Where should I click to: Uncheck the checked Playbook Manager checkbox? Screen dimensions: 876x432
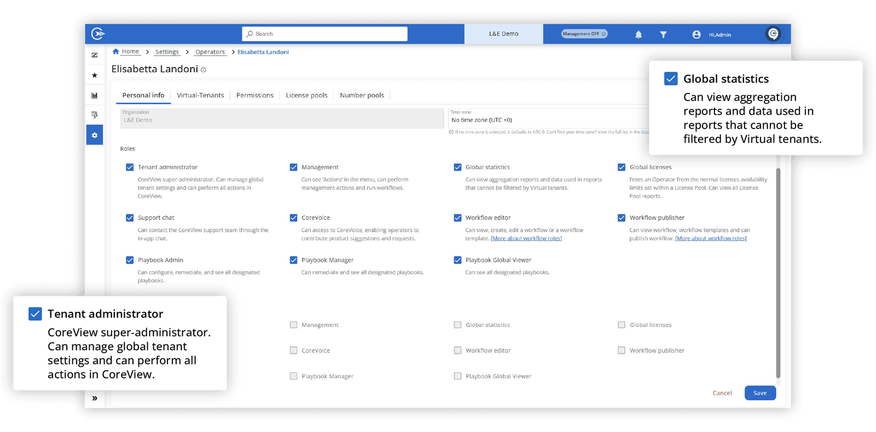click(293, 260)
